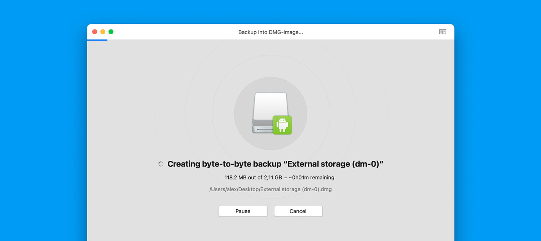541x241 pixels.
Task: Click empty title bar area beside traffic lights
Action: tap(162, 32)
